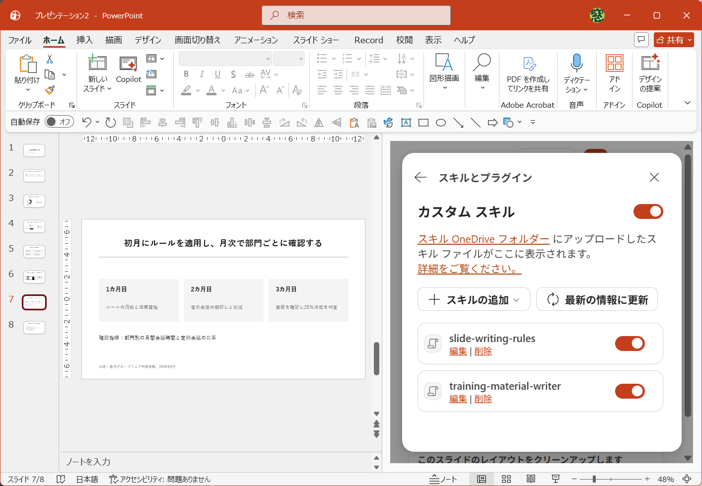The width and height of the screenshot is (702, 486).
Task: Insert rectangle shape from quick access
Action: pos(423,123)
